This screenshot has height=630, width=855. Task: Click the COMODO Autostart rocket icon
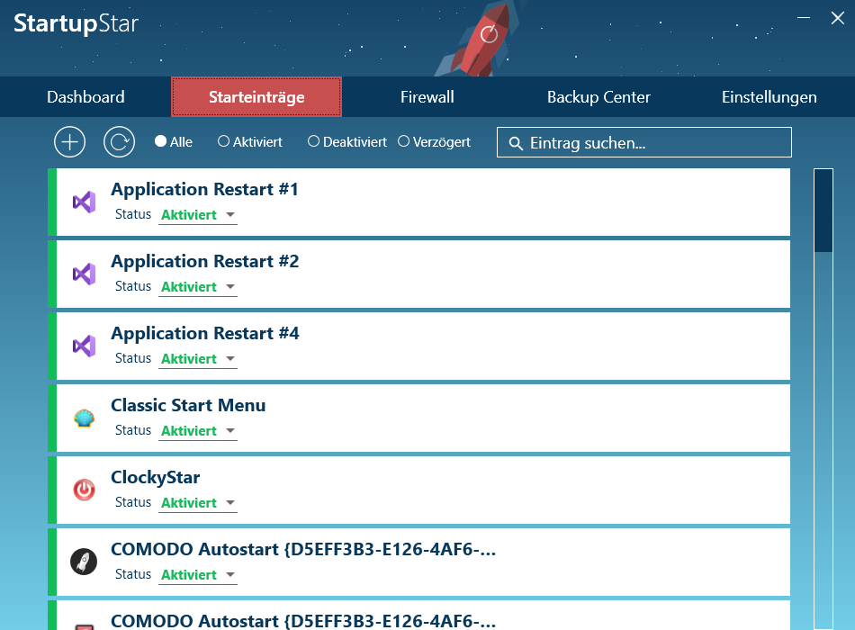(84, 562)
